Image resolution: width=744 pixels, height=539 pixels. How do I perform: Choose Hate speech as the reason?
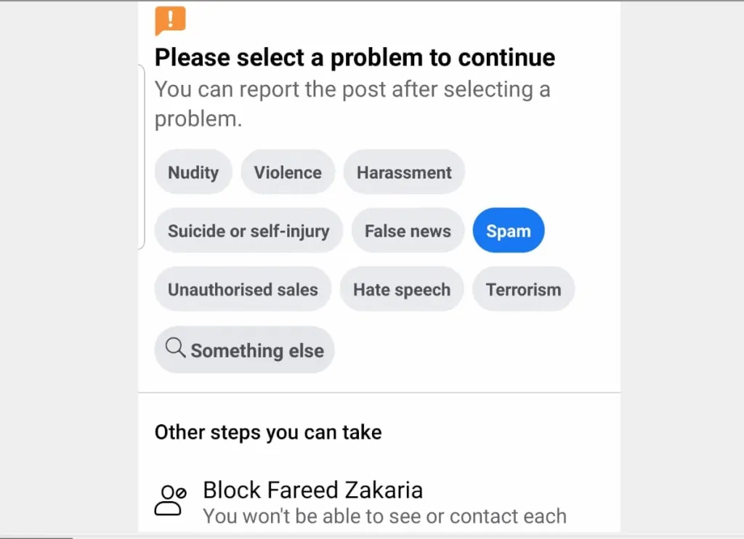point(402,289)
